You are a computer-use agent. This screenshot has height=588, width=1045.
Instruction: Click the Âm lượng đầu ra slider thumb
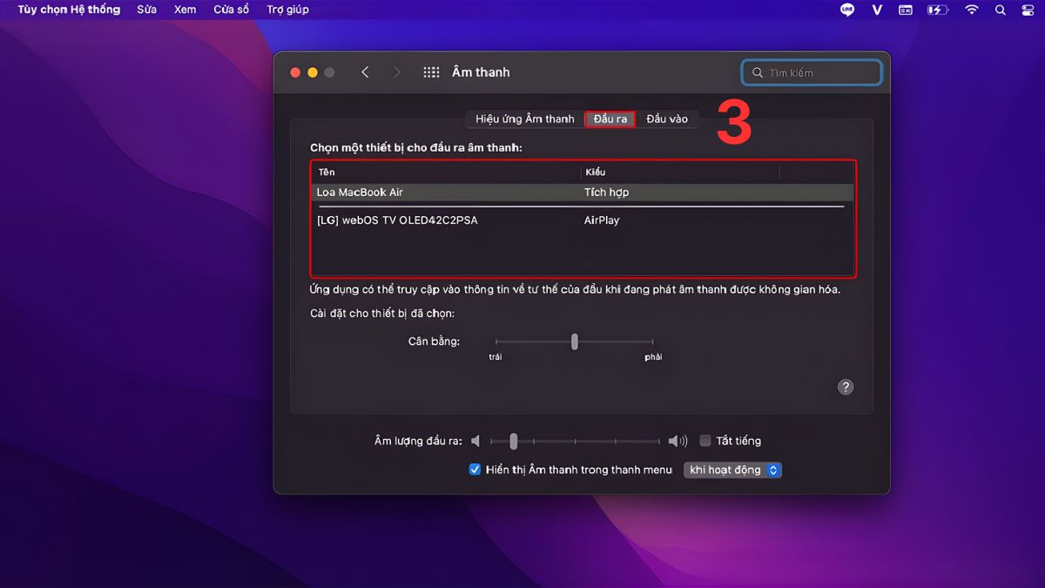click(514, 441)
